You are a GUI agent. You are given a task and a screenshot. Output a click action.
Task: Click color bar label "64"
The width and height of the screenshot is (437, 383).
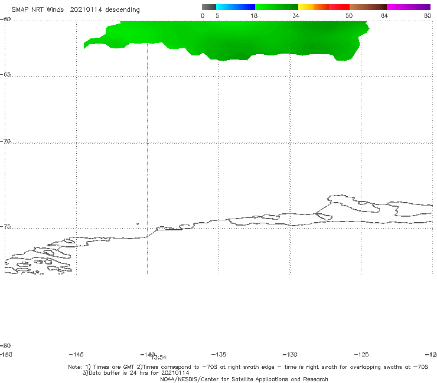384,15
